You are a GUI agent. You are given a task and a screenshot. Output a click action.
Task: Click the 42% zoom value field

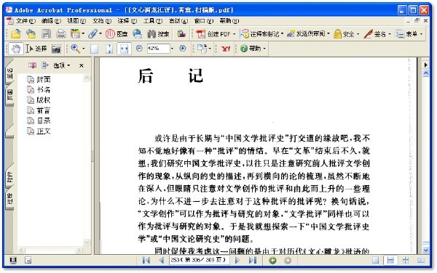[158, 49]
